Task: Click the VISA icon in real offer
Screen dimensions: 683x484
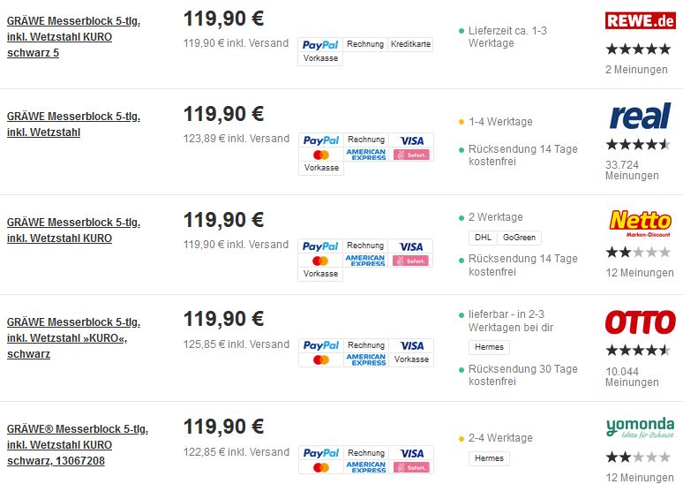Action: click(411, 140)
